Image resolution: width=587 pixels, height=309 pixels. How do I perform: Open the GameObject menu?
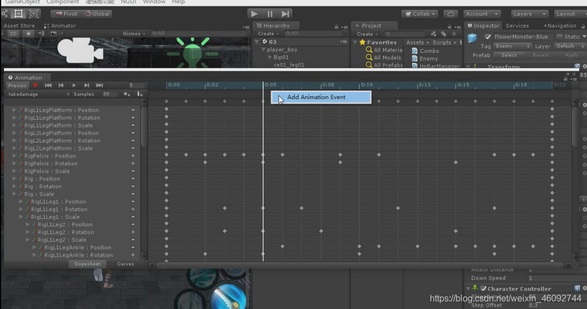point(22,2)
